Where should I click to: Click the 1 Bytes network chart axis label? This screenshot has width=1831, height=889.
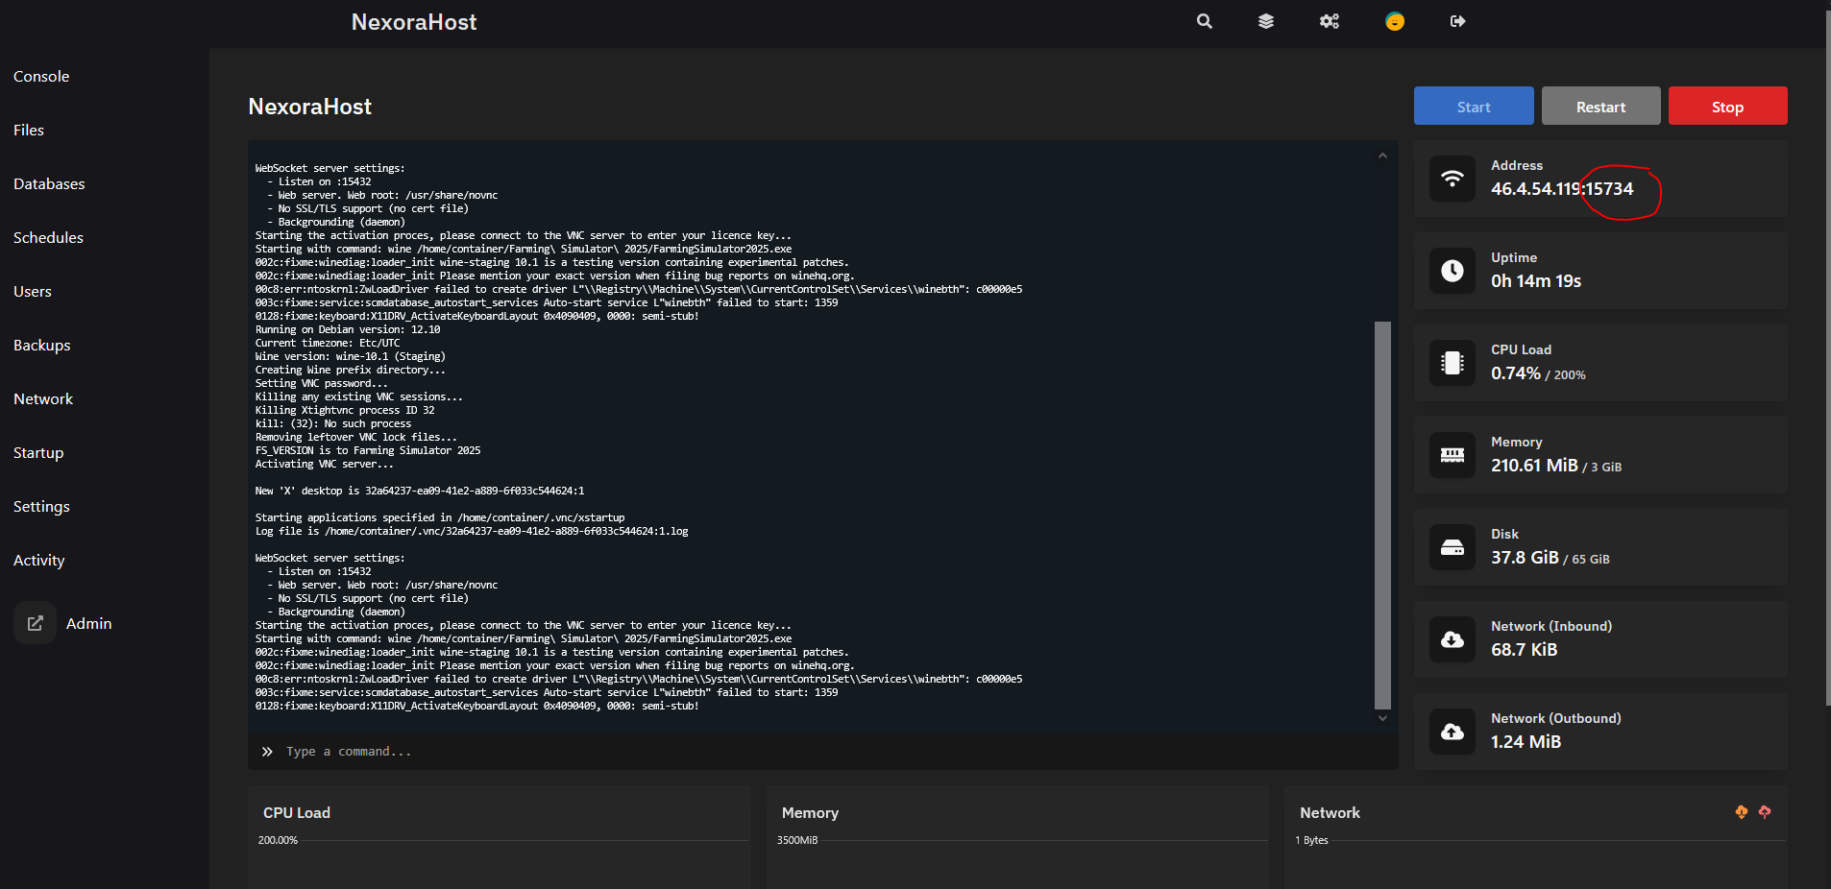1311,840
